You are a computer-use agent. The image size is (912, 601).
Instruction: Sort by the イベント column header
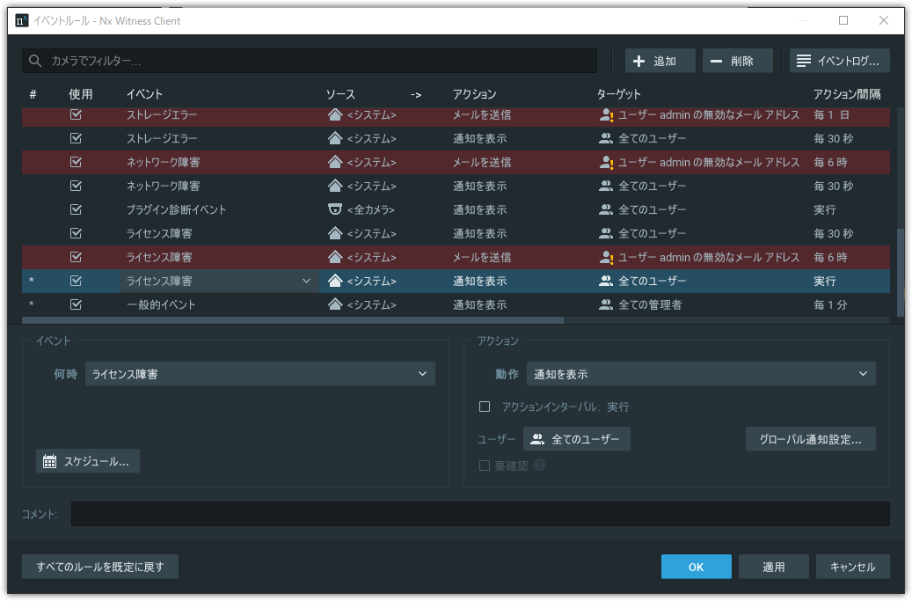[x=145, y=94]
